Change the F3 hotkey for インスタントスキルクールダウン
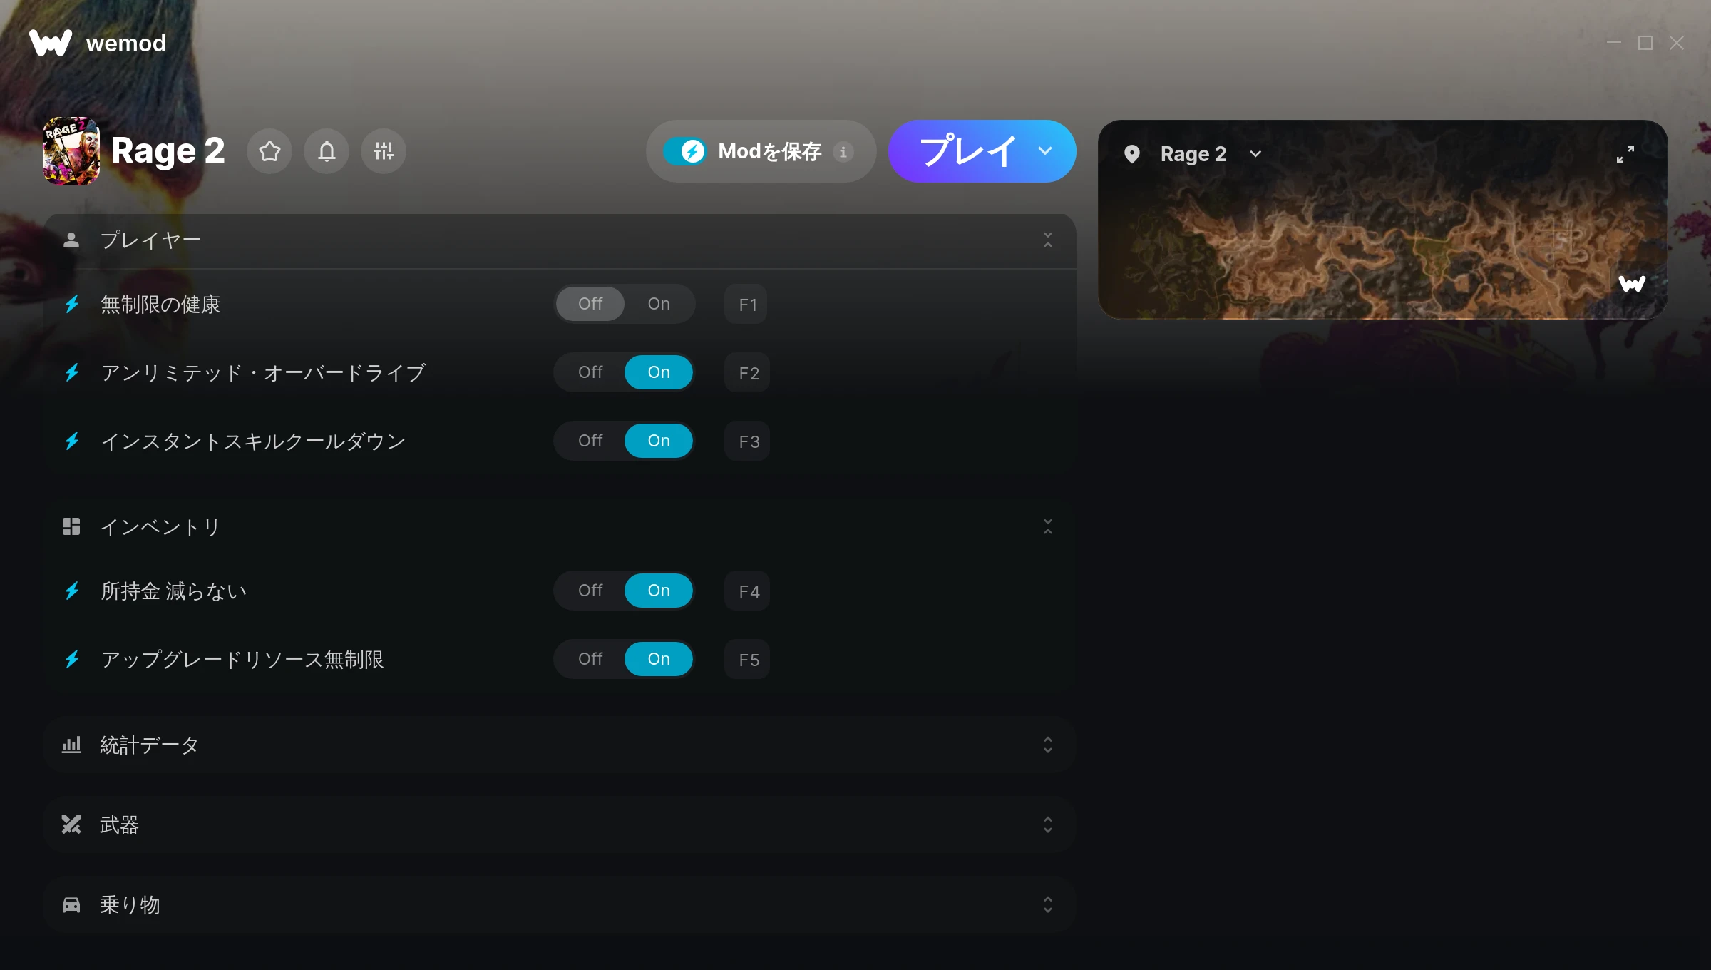 pos(747,441)
